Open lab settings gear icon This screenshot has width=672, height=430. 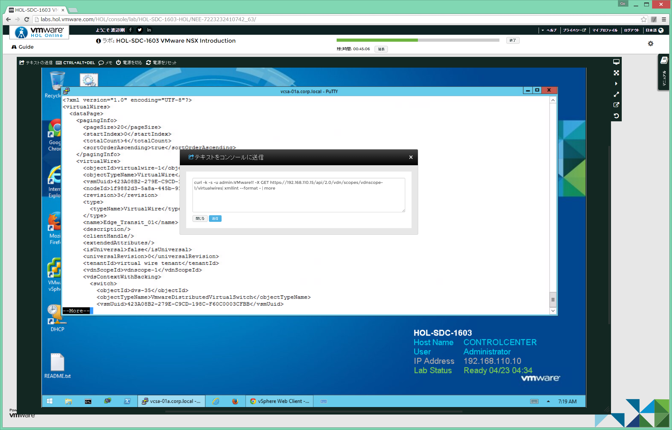[x=651, y=44]
